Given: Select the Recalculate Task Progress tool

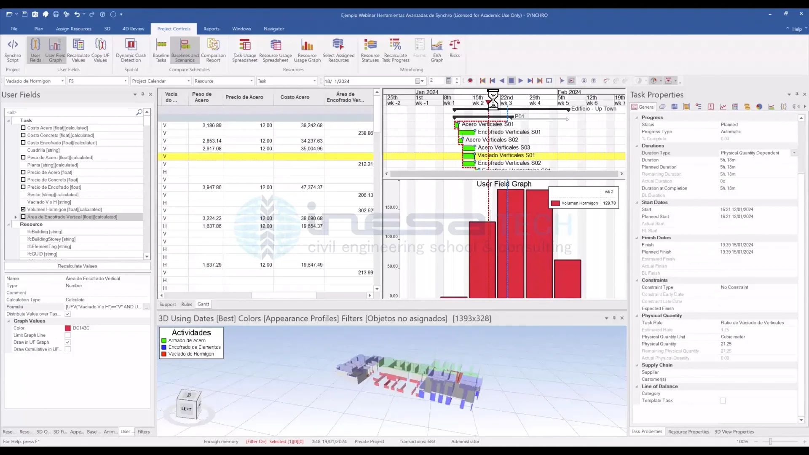Looking at the screenshot, I should (395, 50).
